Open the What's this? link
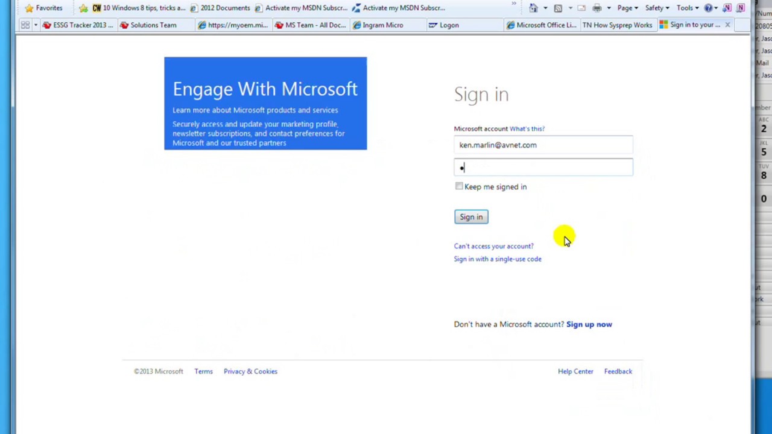Viewport: 772px width, 434px height. [x=527, y=128]
